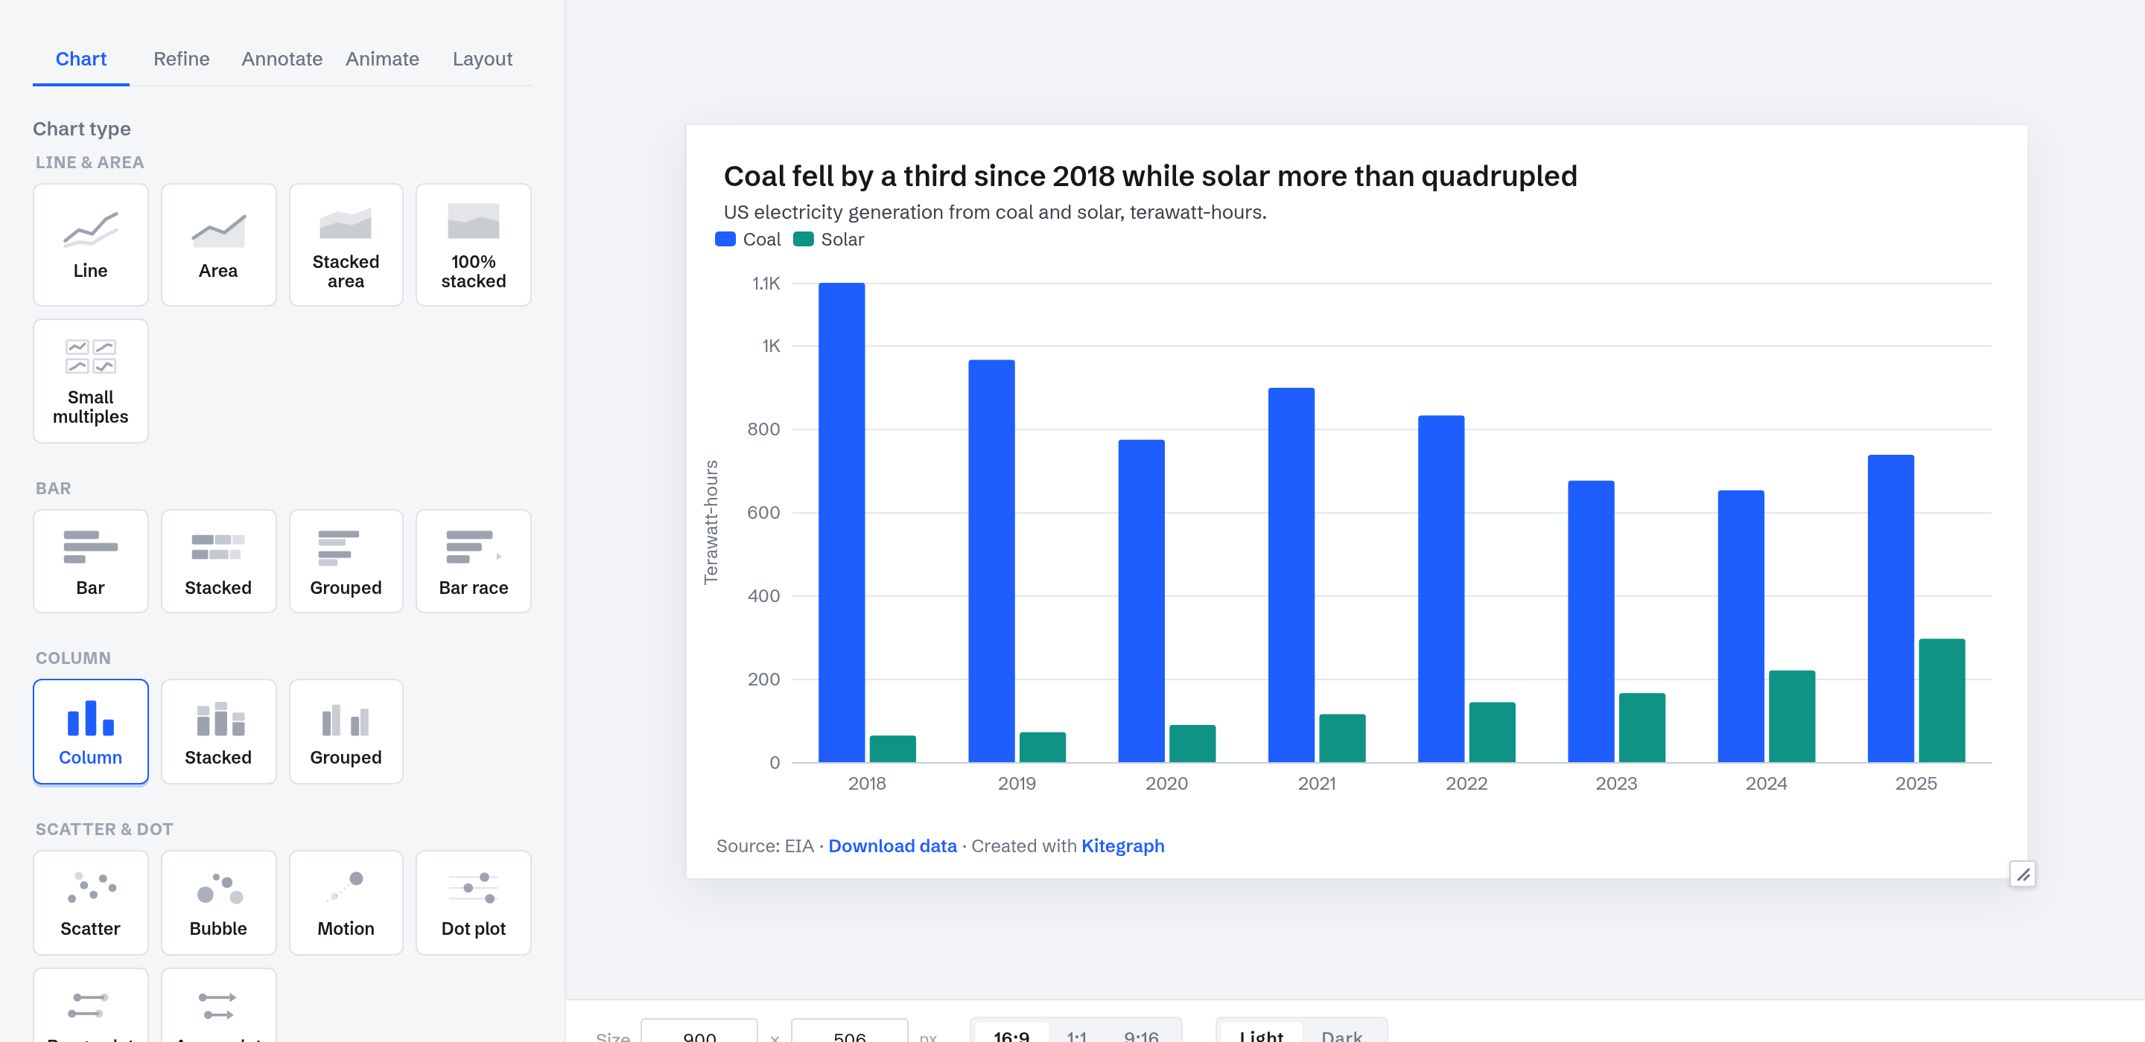Open the Kitegraph link
Viewport: 2145px width, 1042px height.
tap(1122, 846)
